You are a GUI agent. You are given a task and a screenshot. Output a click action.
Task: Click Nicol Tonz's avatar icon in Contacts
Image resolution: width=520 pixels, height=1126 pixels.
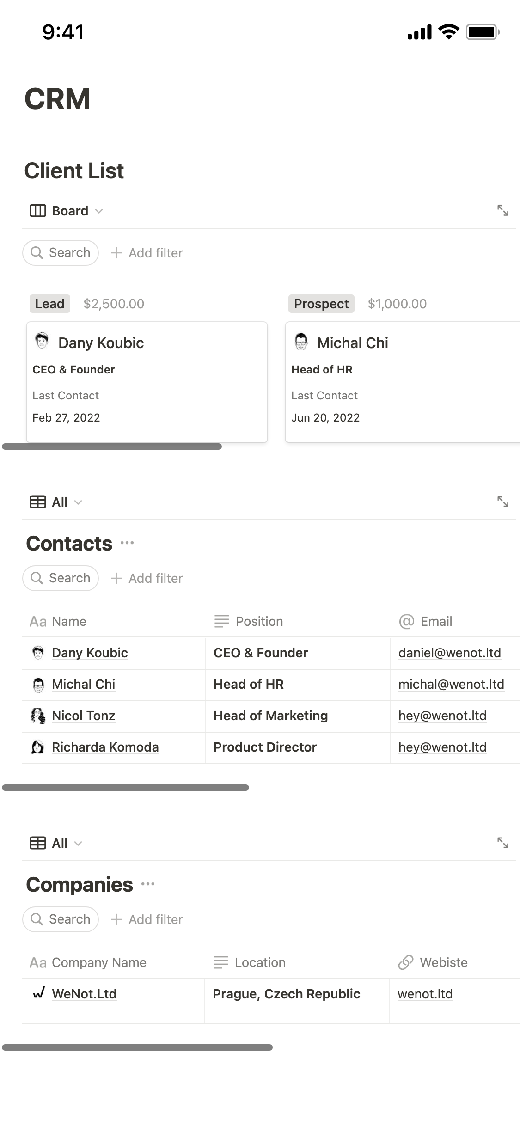[38, 716]
